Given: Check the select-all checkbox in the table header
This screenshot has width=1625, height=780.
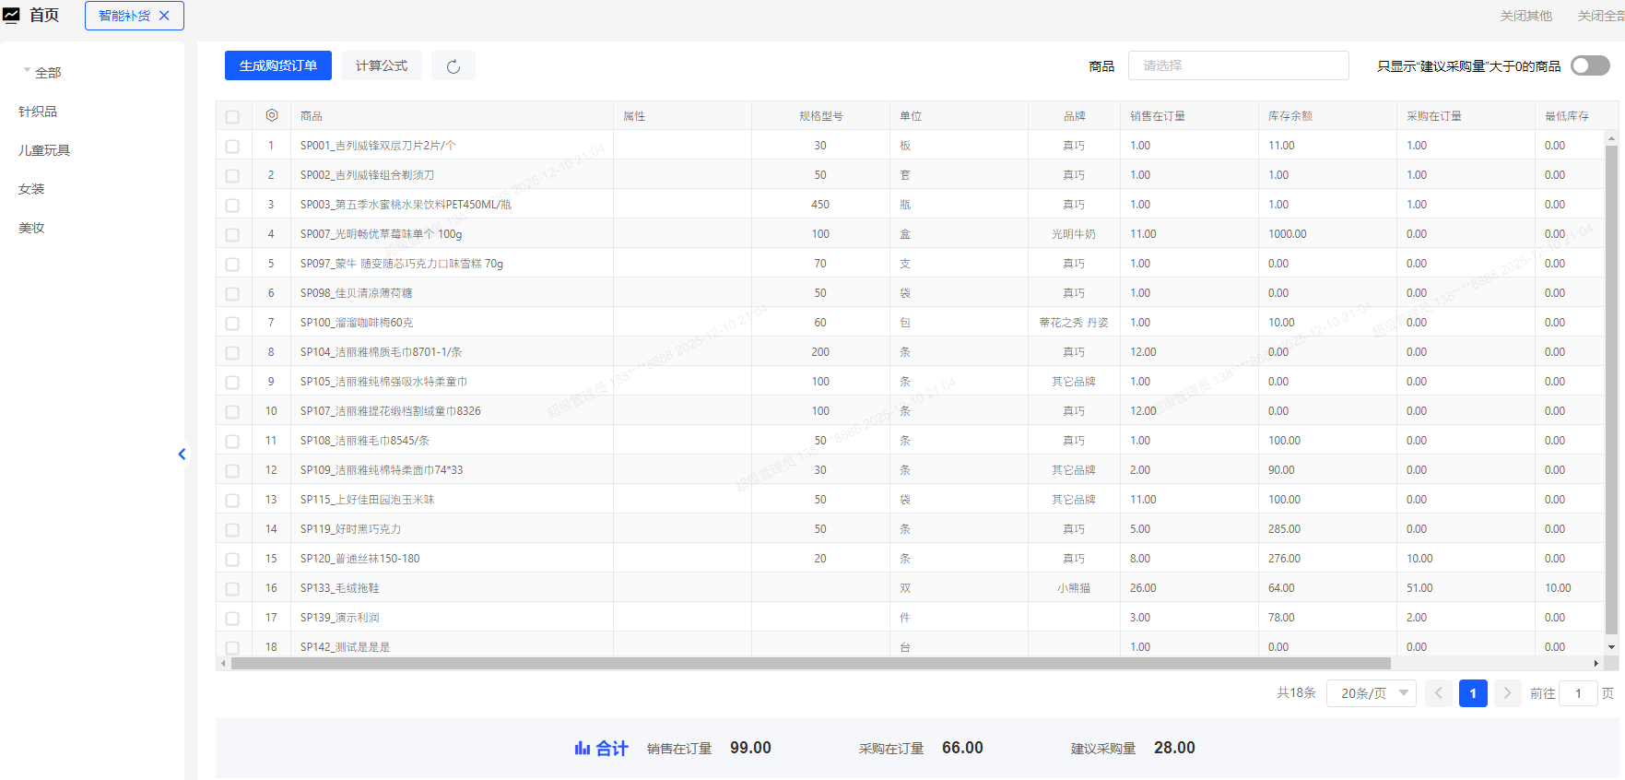Looking at the screenshot, I should click(232, 117).
